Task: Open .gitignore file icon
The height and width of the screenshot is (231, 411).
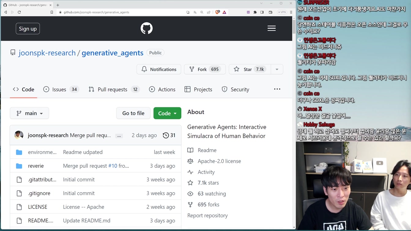Action: pos(19,193)
